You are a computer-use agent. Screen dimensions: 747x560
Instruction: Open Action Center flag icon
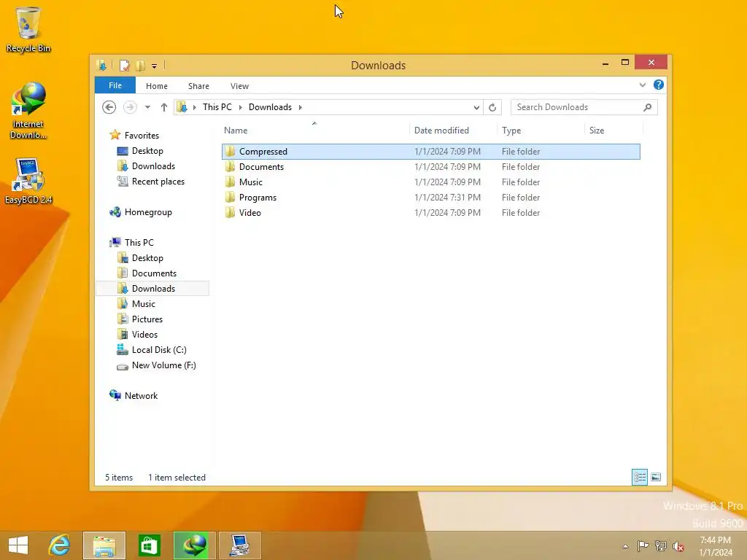click(643, 546)
